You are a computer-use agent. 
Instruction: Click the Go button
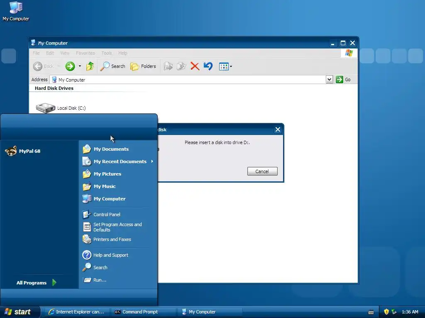point(343,79)
